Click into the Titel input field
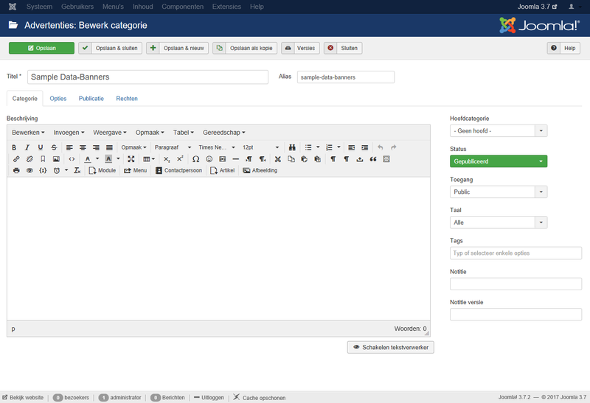This screenshot has height=403, width=590. coord(147,77)
